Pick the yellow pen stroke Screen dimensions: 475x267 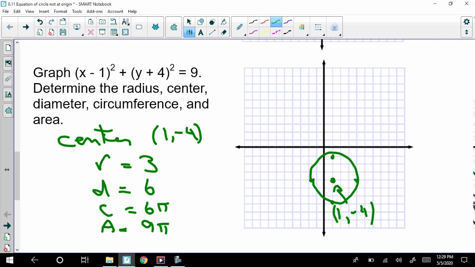[265, 32]
